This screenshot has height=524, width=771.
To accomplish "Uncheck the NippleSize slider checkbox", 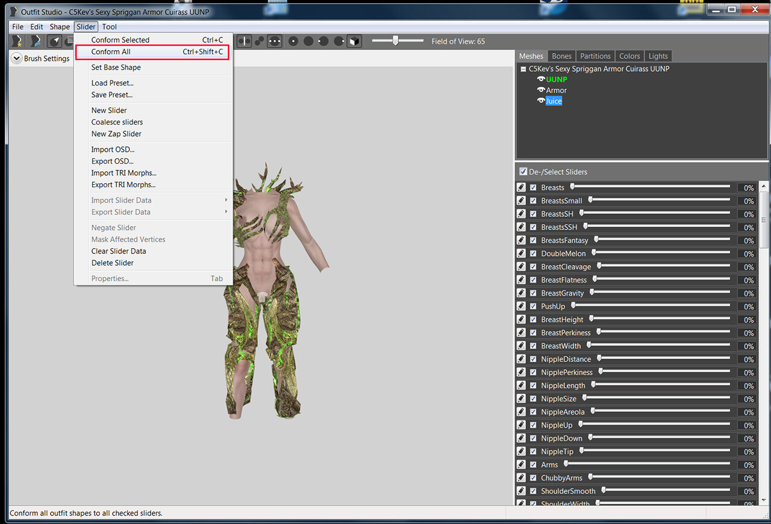I will coord(533,399).
